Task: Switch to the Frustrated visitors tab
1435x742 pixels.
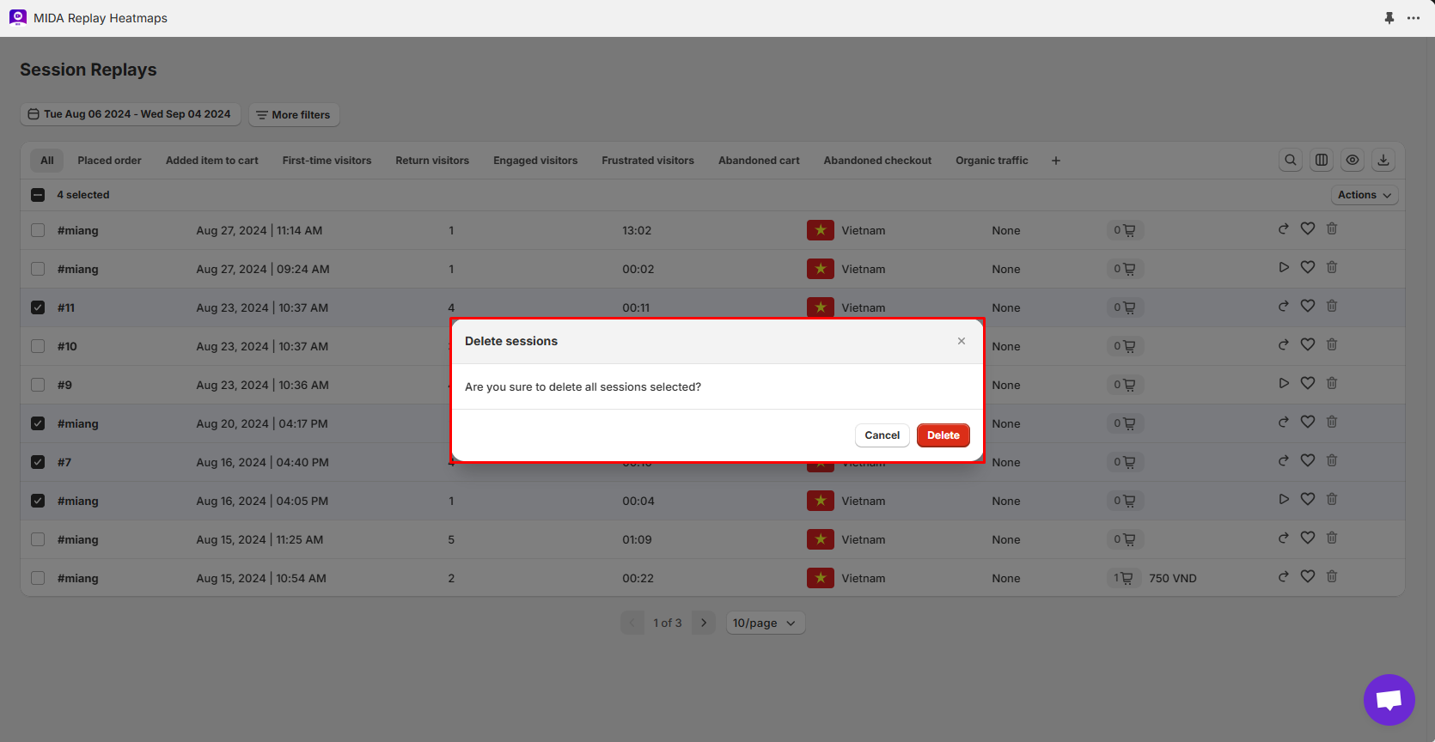Action: [x=648, y=161]
